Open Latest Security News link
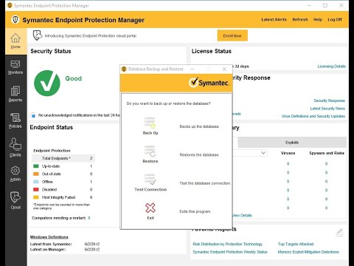The width and height of the screenshot is (354, 266). (327, 109)
